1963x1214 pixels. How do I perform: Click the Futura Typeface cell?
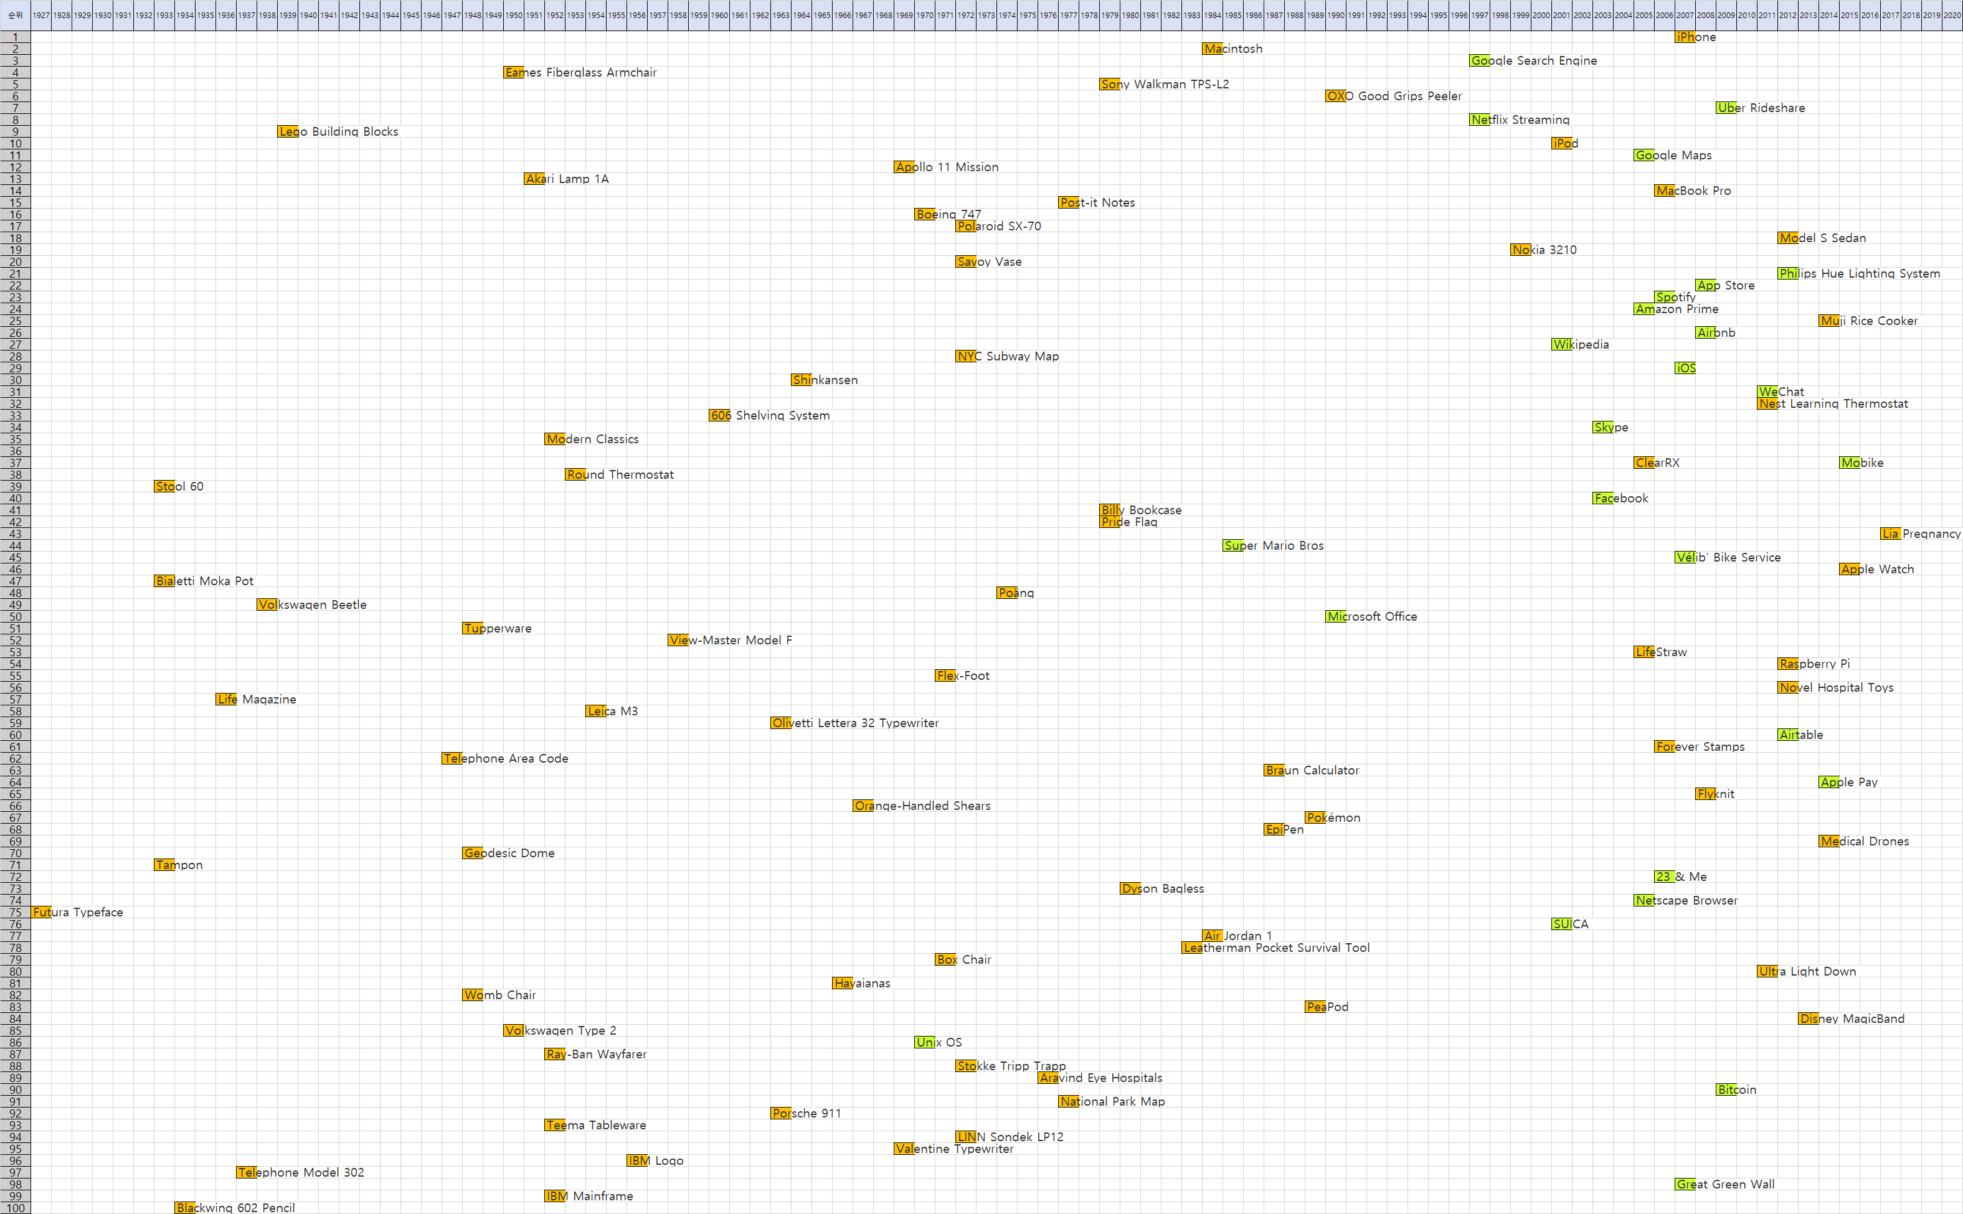coord(41,912)
